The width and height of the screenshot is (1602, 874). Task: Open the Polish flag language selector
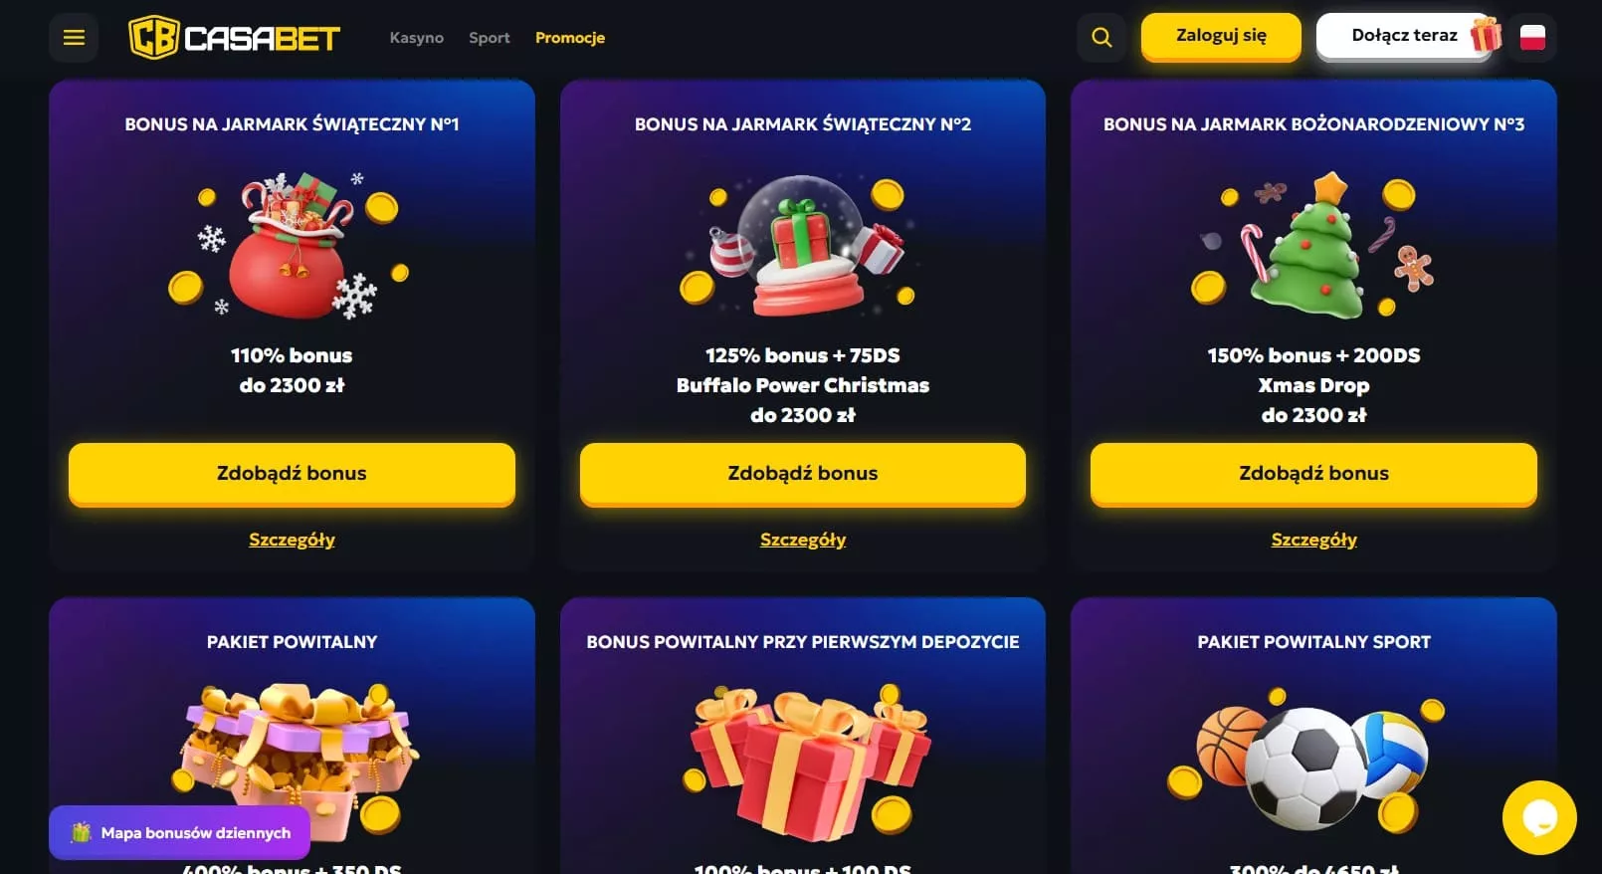point(1532,38)
